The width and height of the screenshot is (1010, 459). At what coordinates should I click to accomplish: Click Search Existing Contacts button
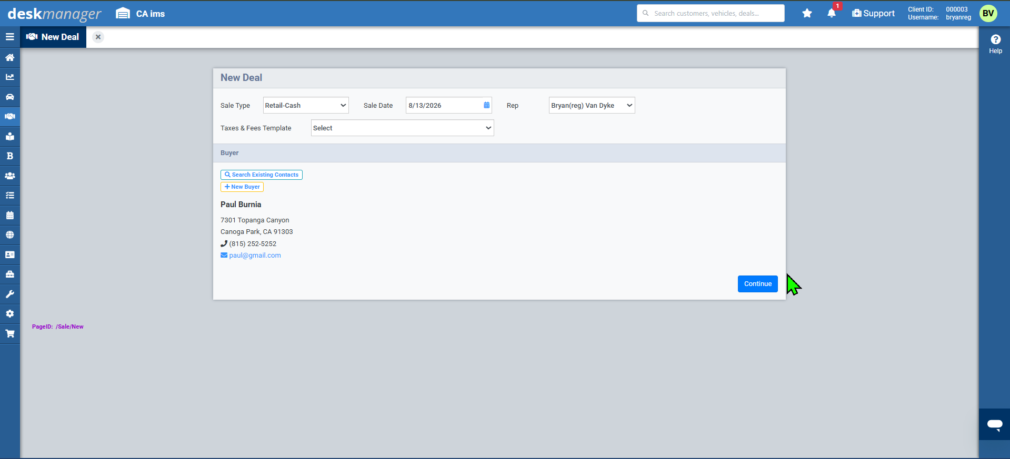click(x=262, y=175)
